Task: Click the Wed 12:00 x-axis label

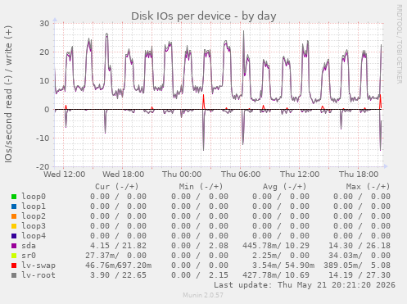Action: click(64, 175)
